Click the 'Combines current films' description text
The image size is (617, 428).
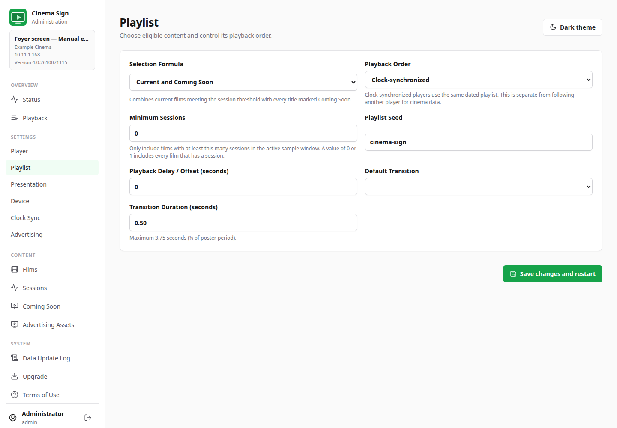(x=241, y=100)
